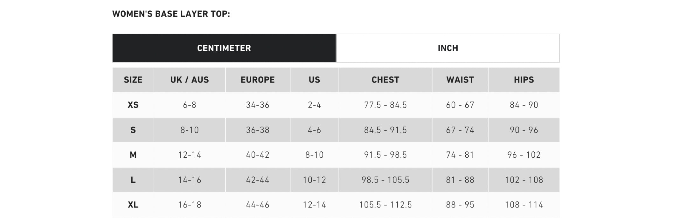This screenshot has height=224, width=673.
Task: Click the SIZE column header
Action: point(133,80)
